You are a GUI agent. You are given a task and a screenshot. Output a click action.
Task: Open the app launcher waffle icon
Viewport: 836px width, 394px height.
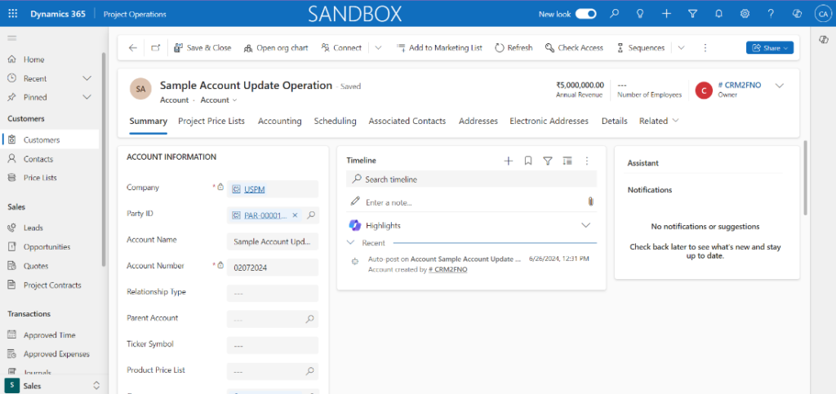tap(13, 14)
